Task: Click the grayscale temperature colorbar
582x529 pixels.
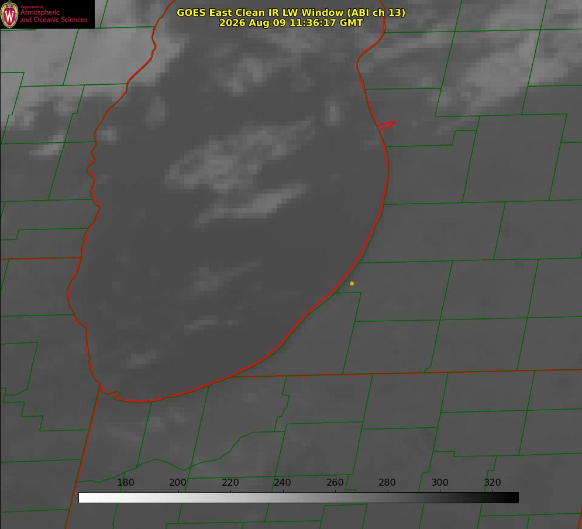Action: click(298, 497)
